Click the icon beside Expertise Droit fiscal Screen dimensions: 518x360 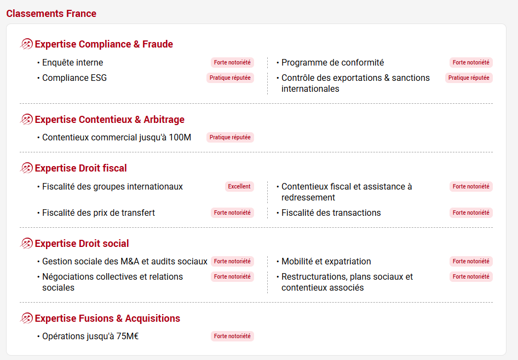26,168
